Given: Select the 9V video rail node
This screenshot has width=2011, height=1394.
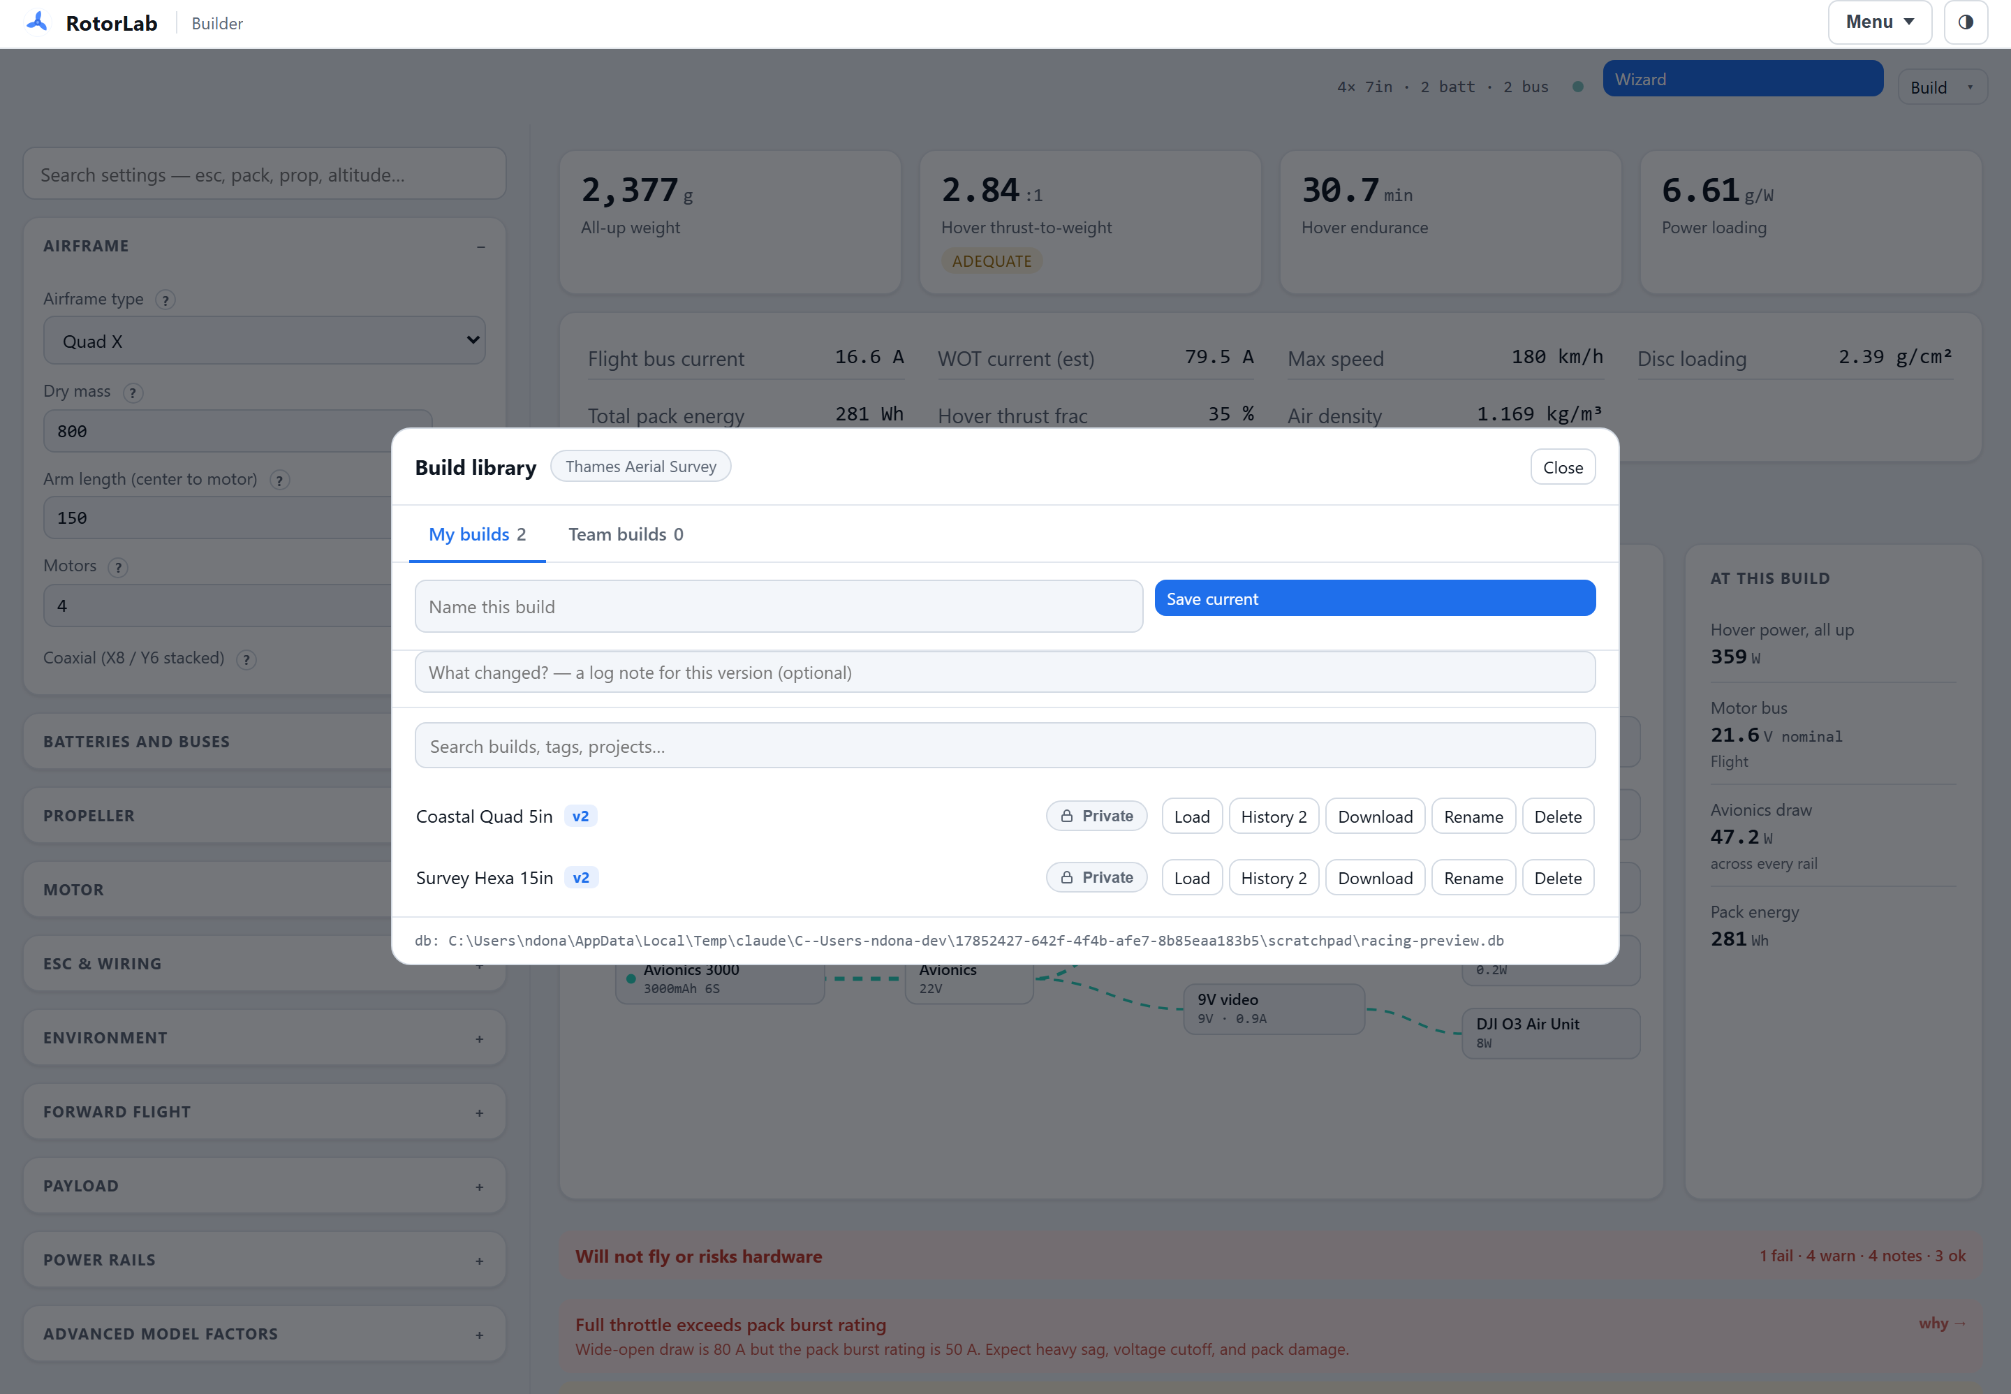Looking at the screenshot, I should tap(1274, 1008).
